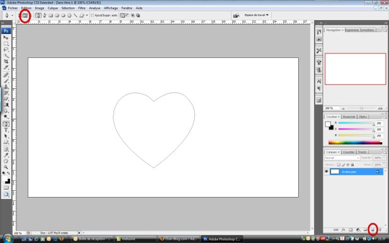The height and width of the screenshot is (243, 389).
Task: Select the Lasso tool
Action: pyautogui.click(x=6, y=50)
